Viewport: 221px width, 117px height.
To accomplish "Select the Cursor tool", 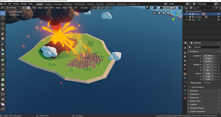I will point(3,18).
